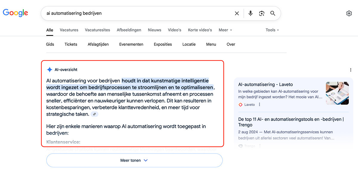Open the Korte video's tab
Viewport: 358px width, 172px height.
200,30
